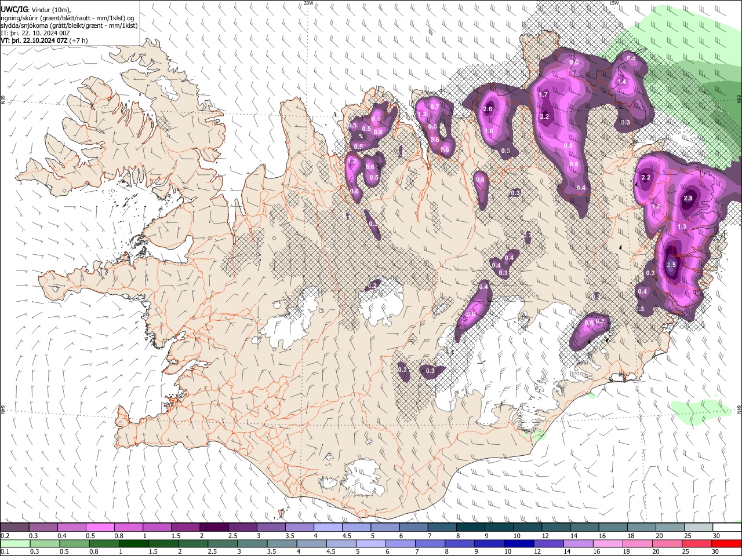
Task: Select the pale grey swatch starting at 25
Action: pos(698,528)
